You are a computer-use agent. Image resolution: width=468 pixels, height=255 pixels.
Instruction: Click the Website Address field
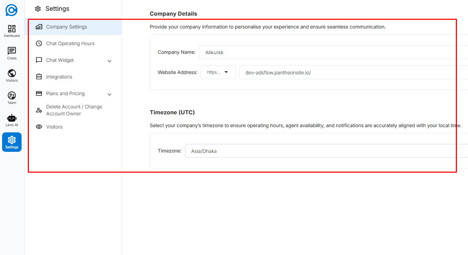tap(353, 72)
